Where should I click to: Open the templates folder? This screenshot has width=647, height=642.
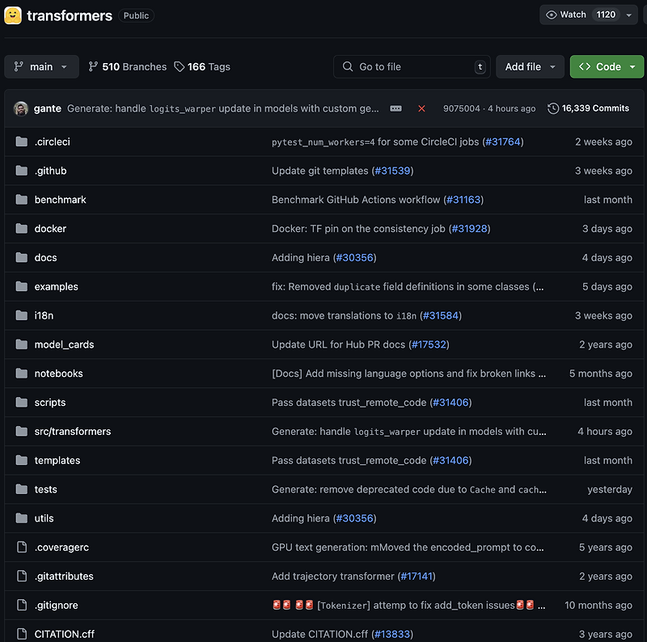pos(57,460)
